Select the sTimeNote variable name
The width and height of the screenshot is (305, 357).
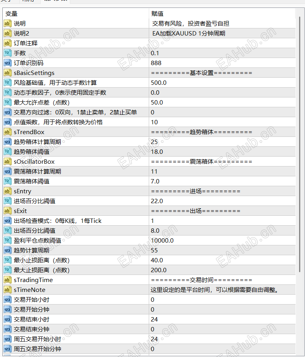pyautogui.click(x=30, y=290)
